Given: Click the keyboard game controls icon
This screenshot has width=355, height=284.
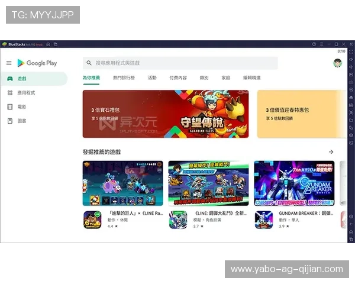Looking at the screenshot, I should coord(351,82).
